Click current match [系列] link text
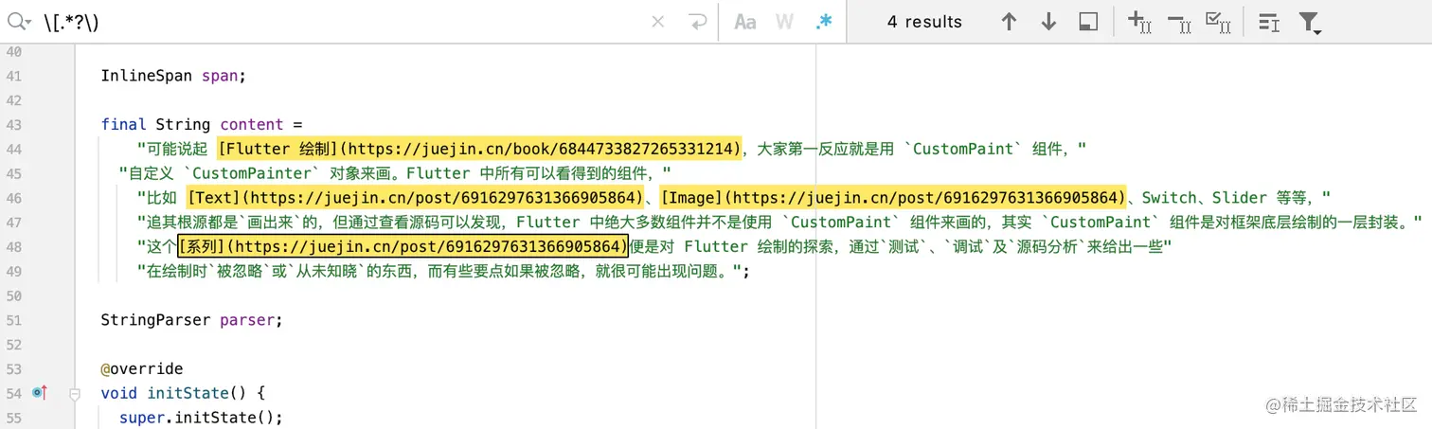This screenshot has height=429, width=1432. click(x=403, y=247)
